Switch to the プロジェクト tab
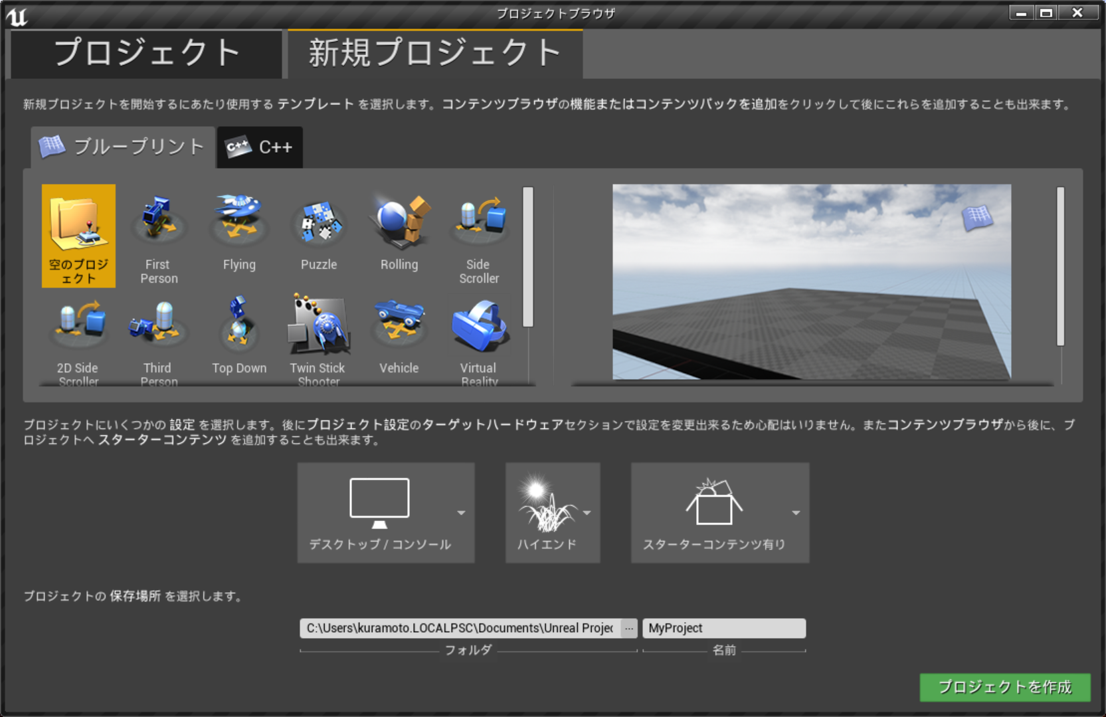Screen dimensions: 1106x717 click(146, 53)
